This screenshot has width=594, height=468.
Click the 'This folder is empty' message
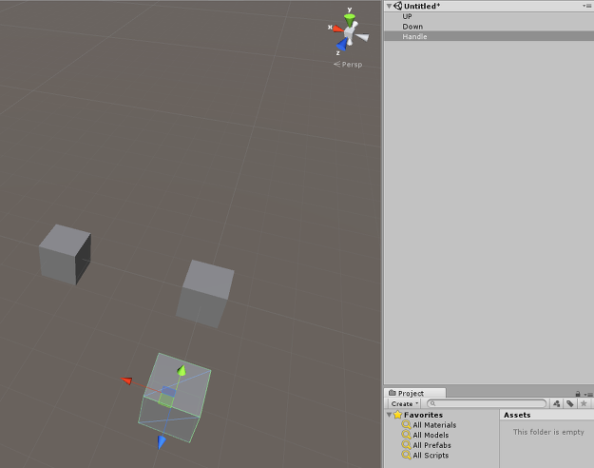[x=548, y=432]
